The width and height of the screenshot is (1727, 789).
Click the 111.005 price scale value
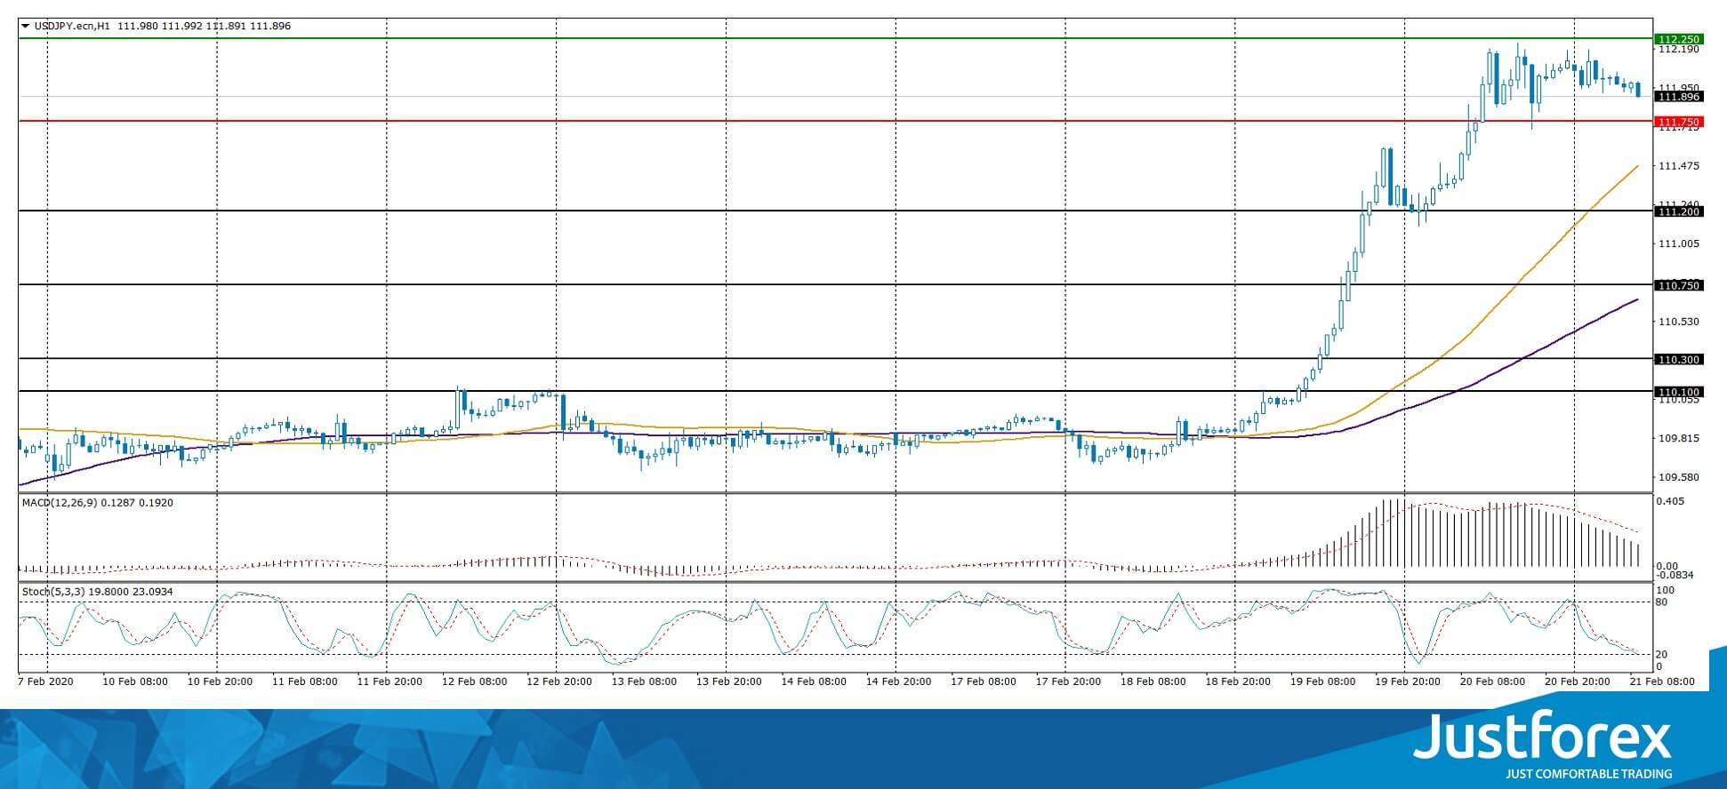1679,243
